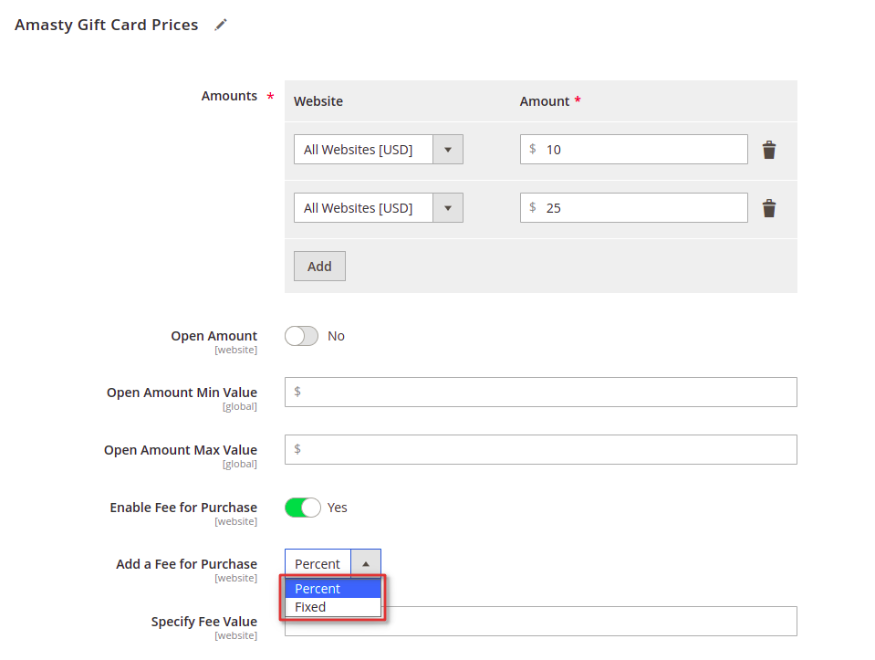This screenshot has width=875, height=660.
Task: Delete the $10 amount row
Action: click(769, 150)
